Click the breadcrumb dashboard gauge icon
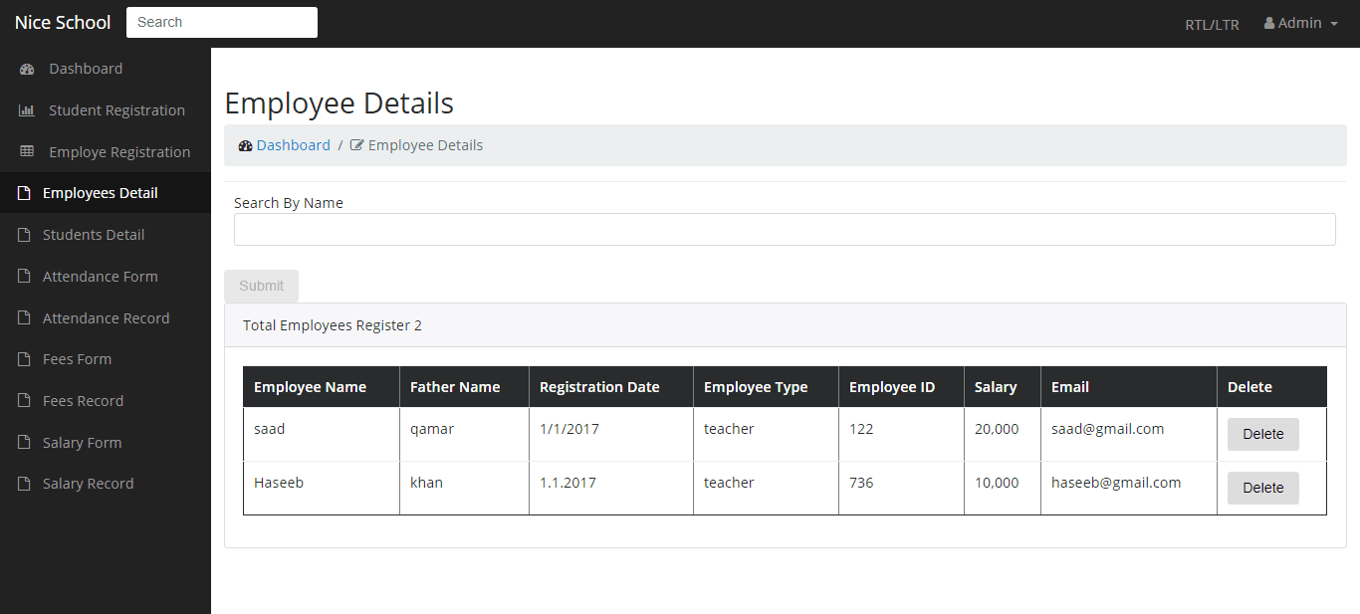This screenshot has width=1360, height=614. tap(246, 145)
